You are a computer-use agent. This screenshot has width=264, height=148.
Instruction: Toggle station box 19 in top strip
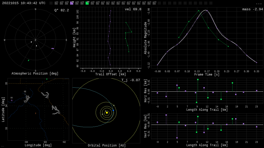149,3
